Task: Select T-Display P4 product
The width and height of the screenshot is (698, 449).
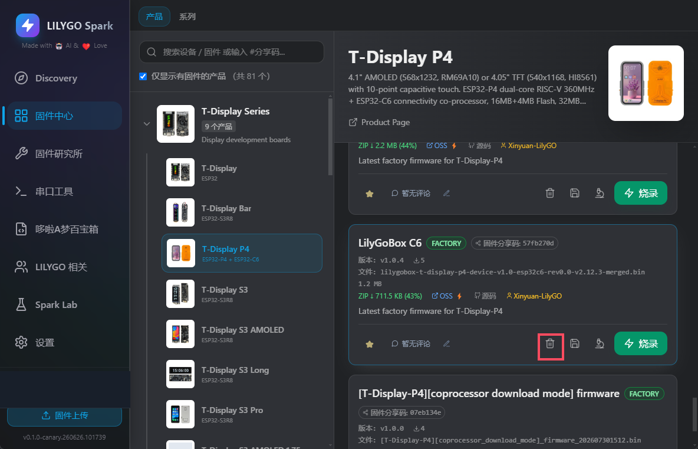Action: [x=242, y=253]
